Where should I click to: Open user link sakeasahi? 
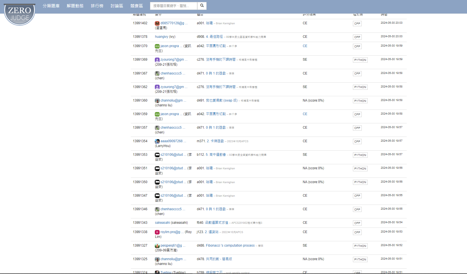162,223
